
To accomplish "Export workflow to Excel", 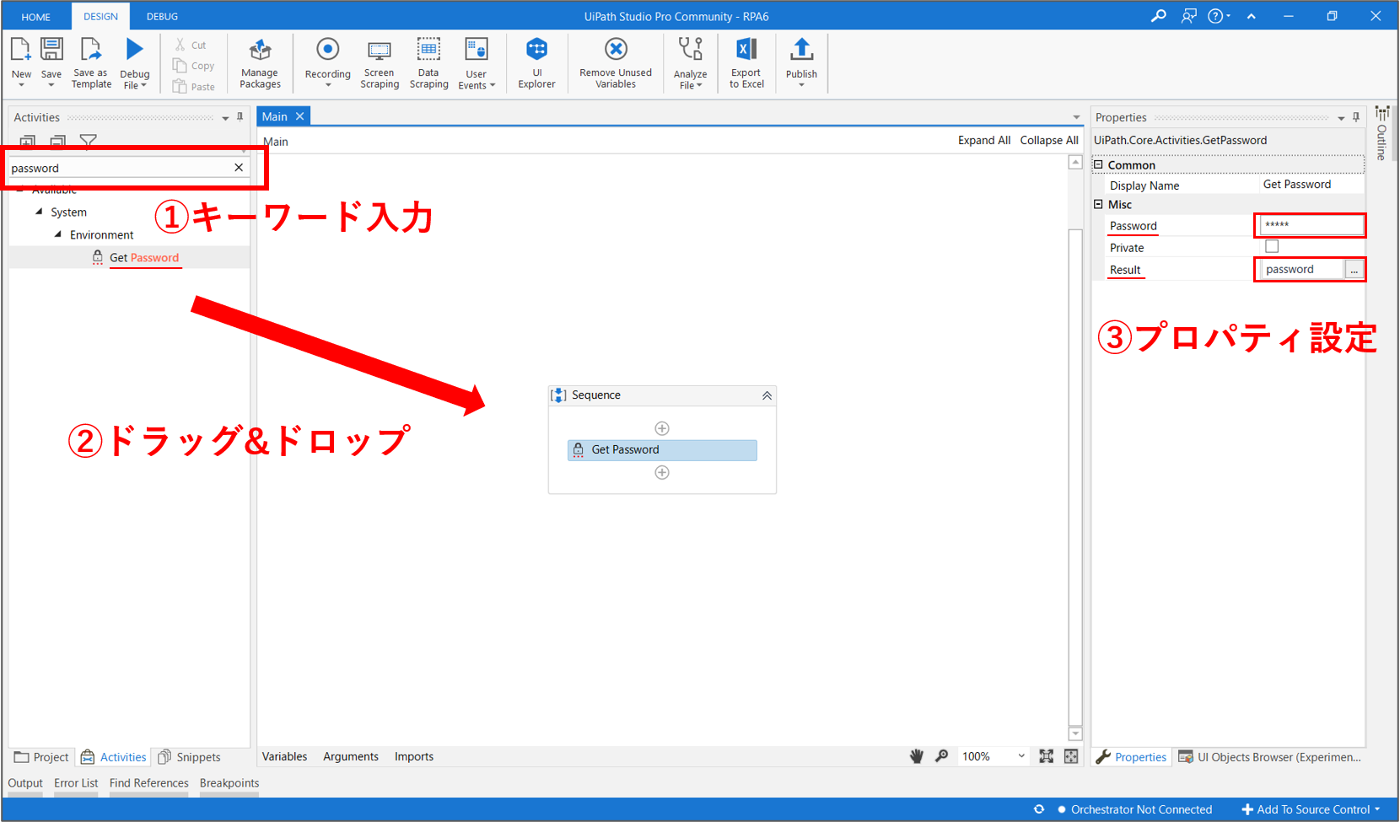I will [746, 62].
